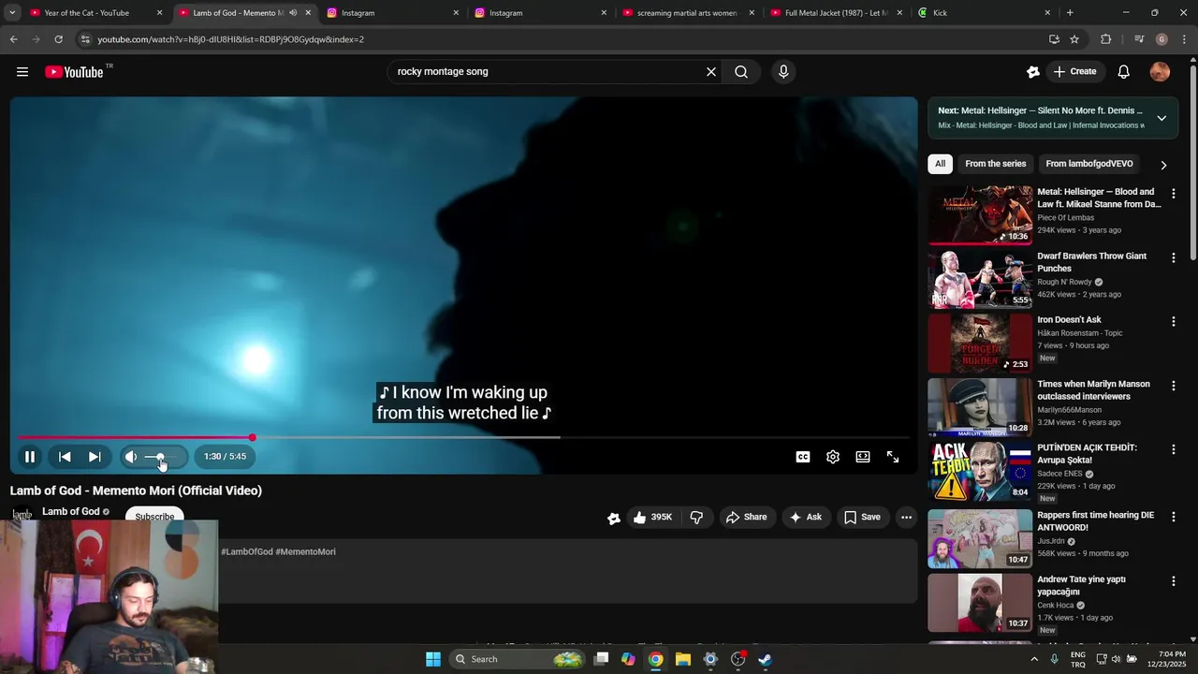The height and width of the screenshot is (674, 1198).
Task: Bookmark this page with the star
Action: [1074, 39]
